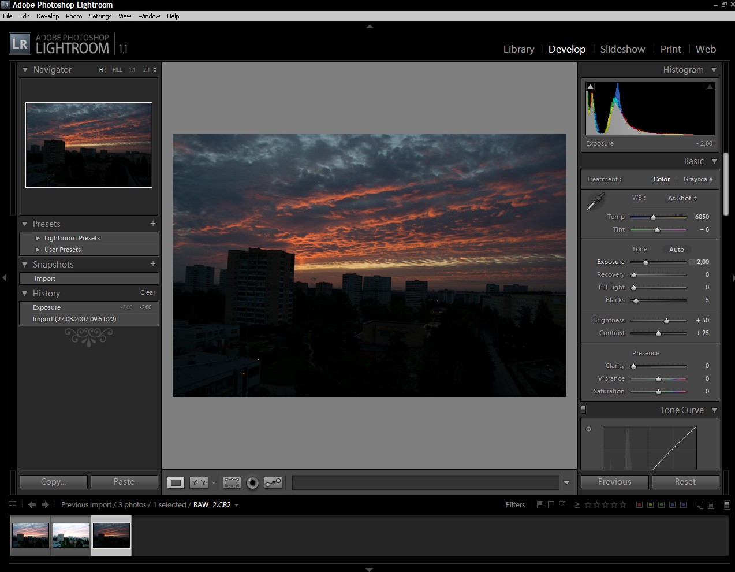Activate the Crop Overlay tool

point(232,482)
